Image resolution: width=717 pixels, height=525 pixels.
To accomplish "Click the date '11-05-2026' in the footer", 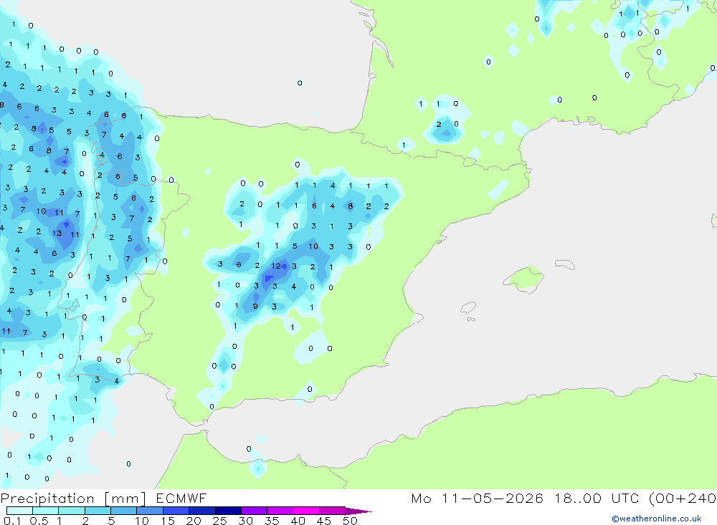I will 493,498.
